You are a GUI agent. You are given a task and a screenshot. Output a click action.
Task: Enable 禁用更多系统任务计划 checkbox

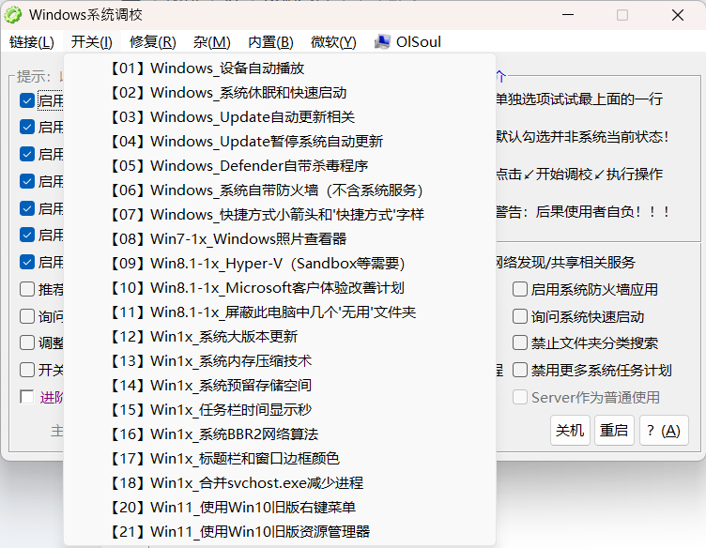coord(519,370)
